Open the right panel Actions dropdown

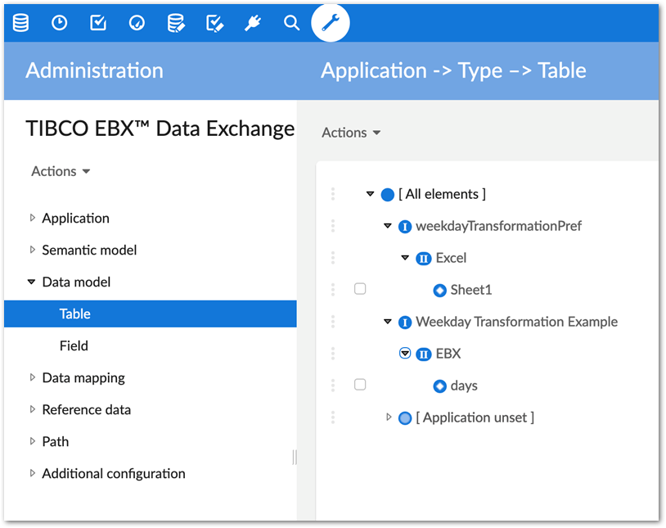tap(351, 133)
